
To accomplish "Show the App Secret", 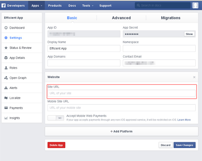I will point(189,34).
